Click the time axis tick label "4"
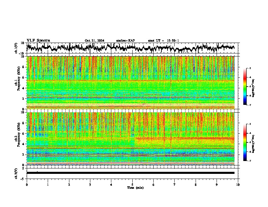This screenshot has height=207, width=268. (x=111, y=185)
